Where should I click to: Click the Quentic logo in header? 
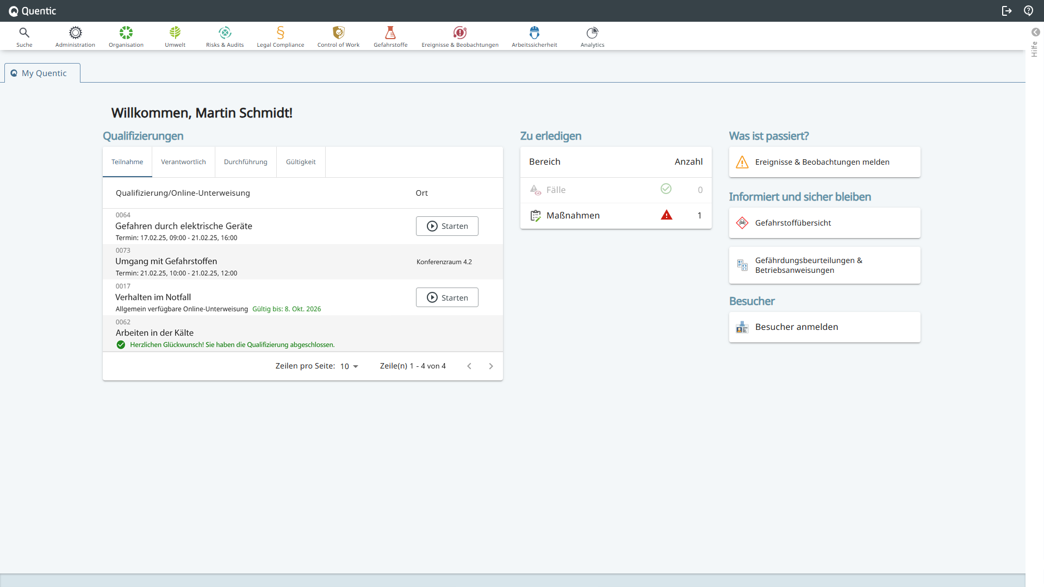33,11
